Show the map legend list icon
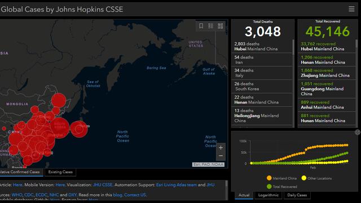The height and width of the screenshot is (203, 361). pyautogui.click(x=210, y=26)
